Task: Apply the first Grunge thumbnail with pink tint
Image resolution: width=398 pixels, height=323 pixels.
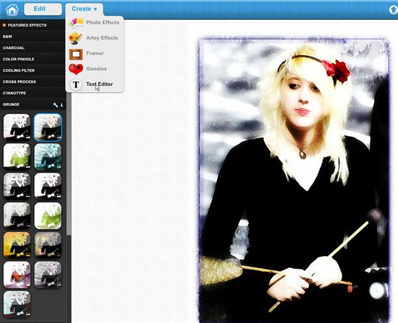Action: [17, 127]
